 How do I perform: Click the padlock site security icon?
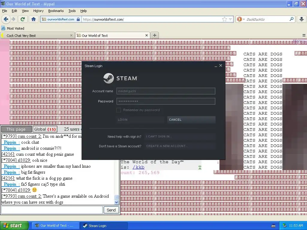coord(78,19)
